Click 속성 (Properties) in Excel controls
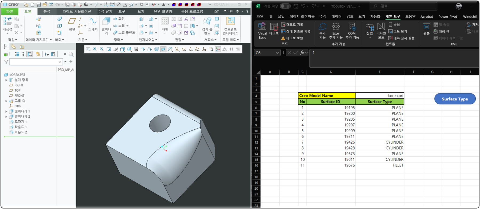 click(394, 25)
